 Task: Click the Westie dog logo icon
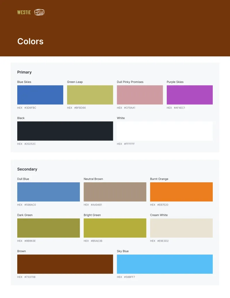[x=39, y=12]
